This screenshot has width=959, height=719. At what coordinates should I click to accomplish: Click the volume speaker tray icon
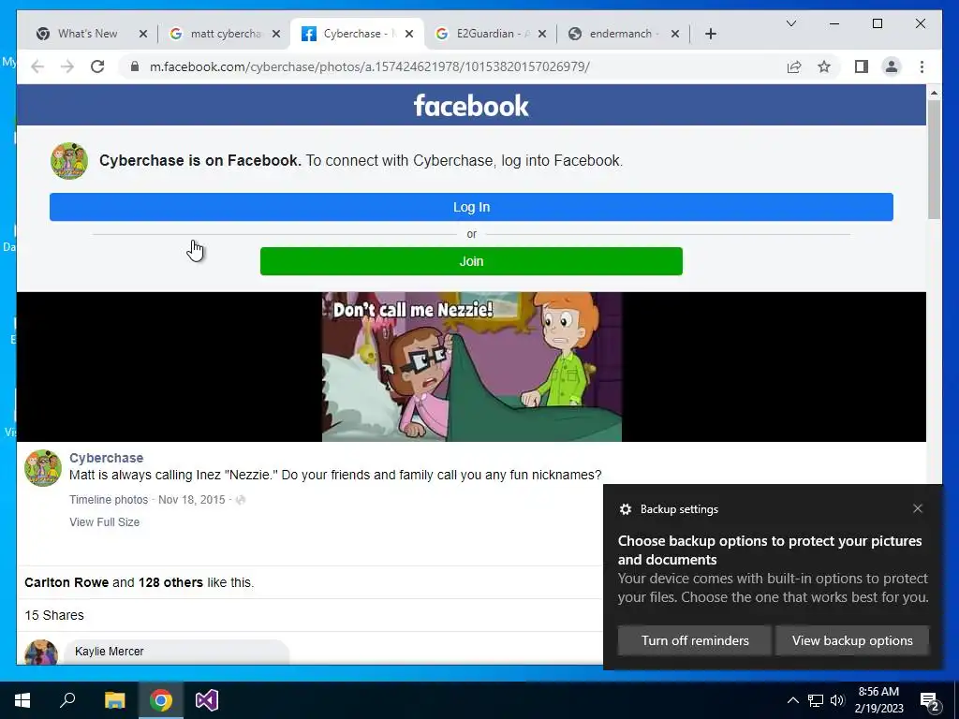(837, 700)
